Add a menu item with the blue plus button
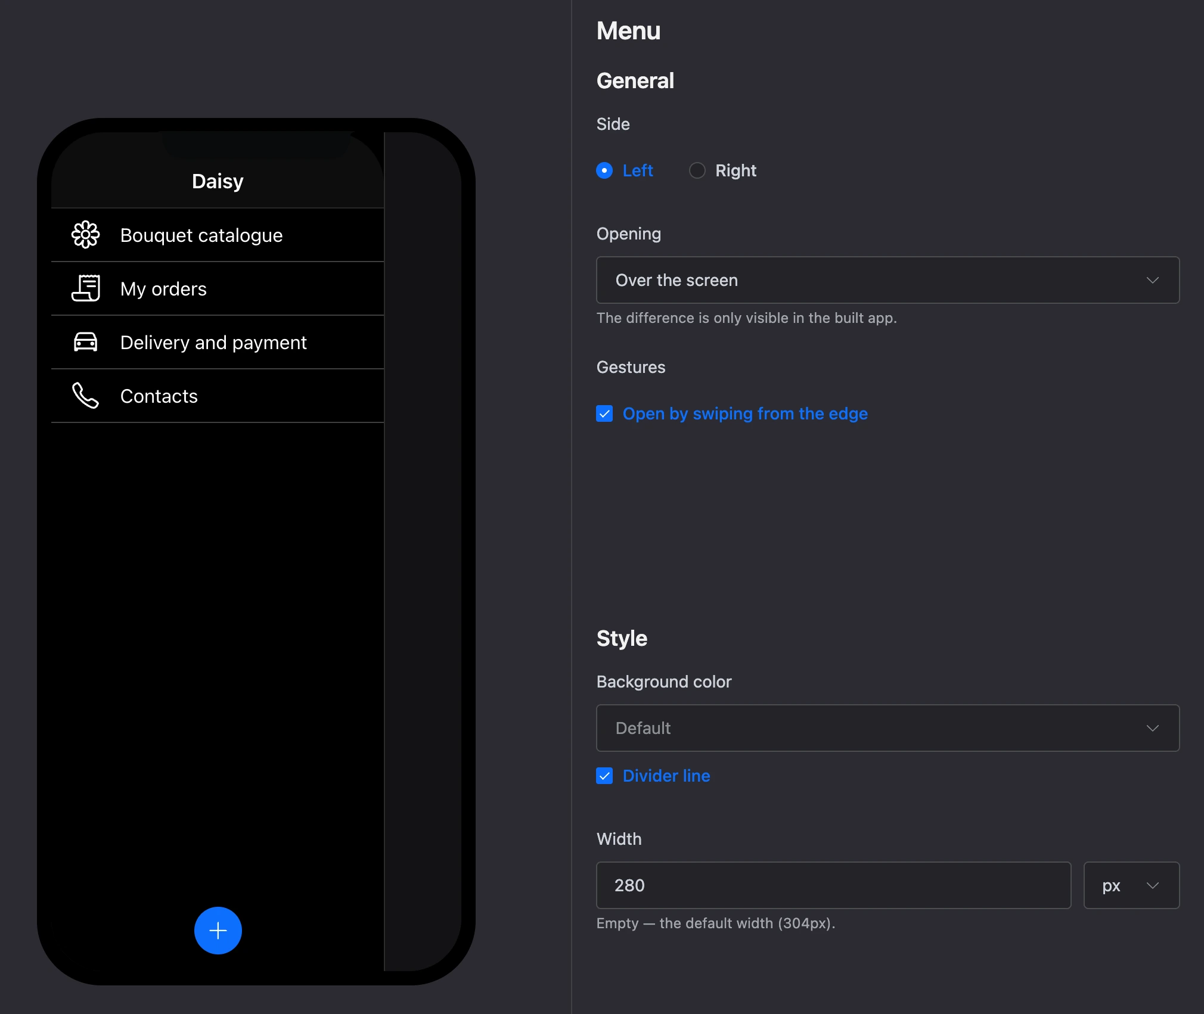This screenshot has height=1014, width=1204. pyautogui.click(x=218, y=931)
